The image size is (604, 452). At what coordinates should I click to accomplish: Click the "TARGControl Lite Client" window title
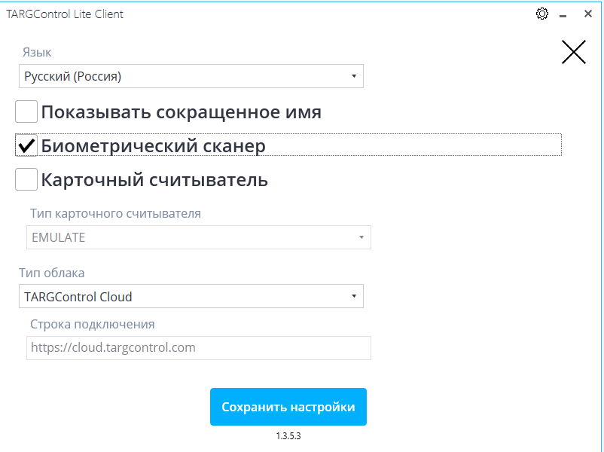point(65,14)
